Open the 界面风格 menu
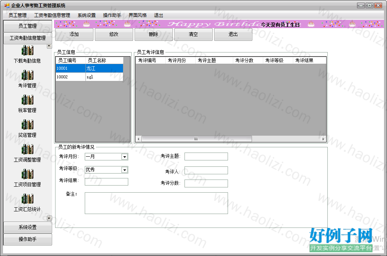This screenshot has width=387, height=256. [x=138, y=15]
